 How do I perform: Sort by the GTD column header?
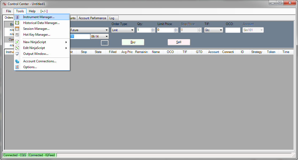pos(199,52)
